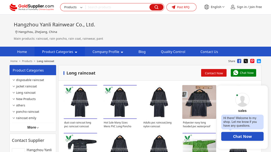Click Polyester navy long hooded pvc title

click(x=196, y=124)
